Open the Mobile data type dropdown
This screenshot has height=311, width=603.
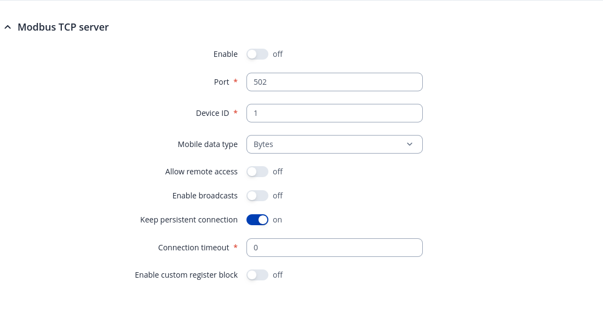coord(334,144)
